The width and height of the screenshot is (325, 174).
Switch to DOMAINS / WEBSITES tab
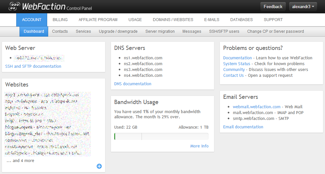click(173, 20)
